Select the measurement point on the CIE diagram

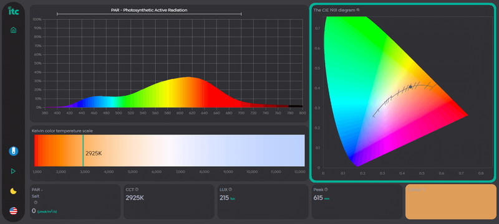click(410, 86)
